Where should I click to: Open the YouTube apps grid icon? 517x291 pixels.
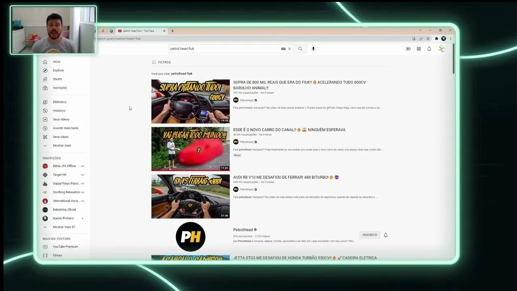tap(418, 49)
